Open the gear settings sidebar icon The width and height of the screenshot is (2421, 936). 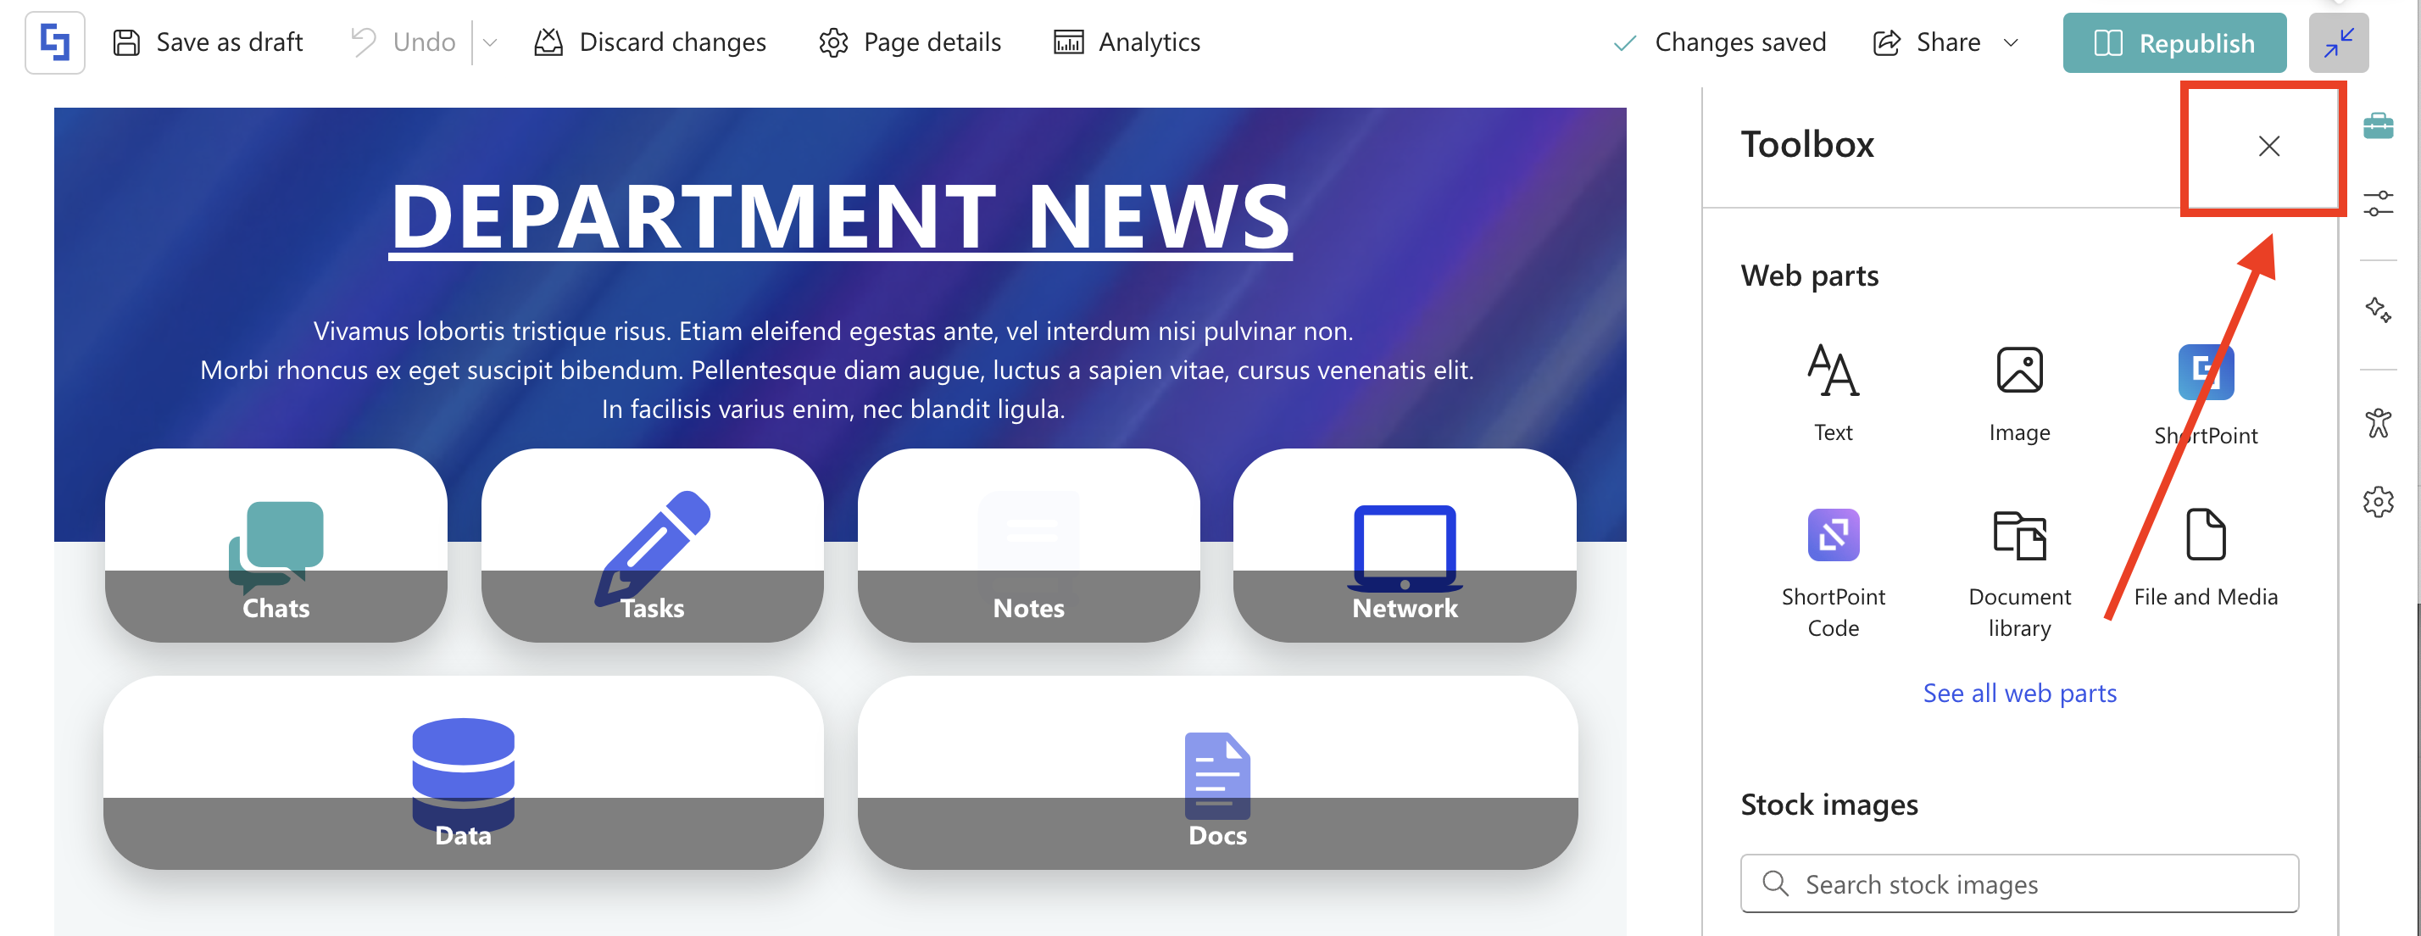point(2377,502)
